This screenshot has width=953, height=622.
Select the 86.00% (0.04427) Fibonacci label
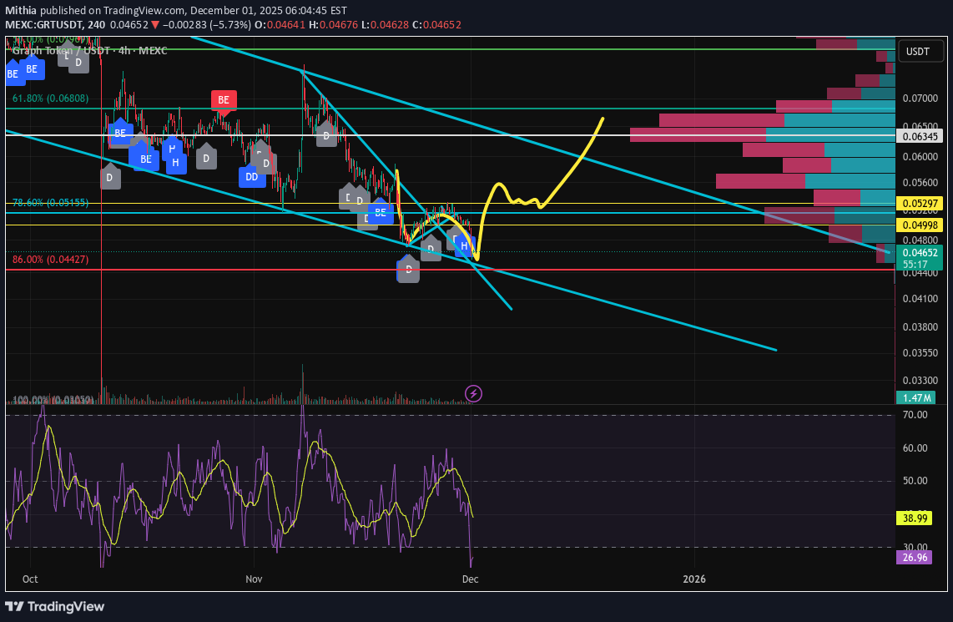[x=50, y=260]
